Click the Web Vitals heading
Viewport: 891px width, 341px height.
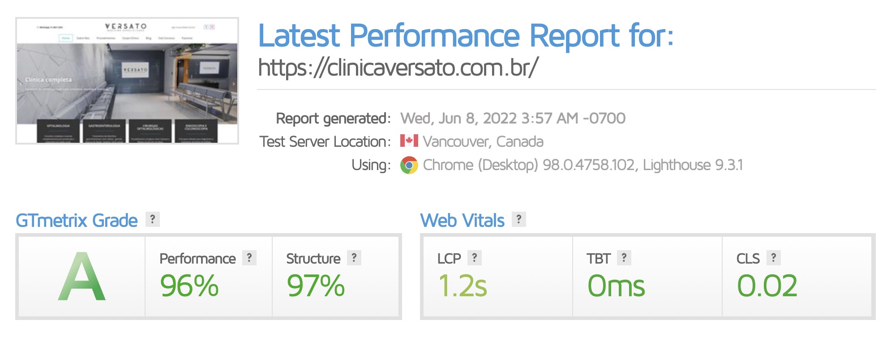tap(462, 221)
